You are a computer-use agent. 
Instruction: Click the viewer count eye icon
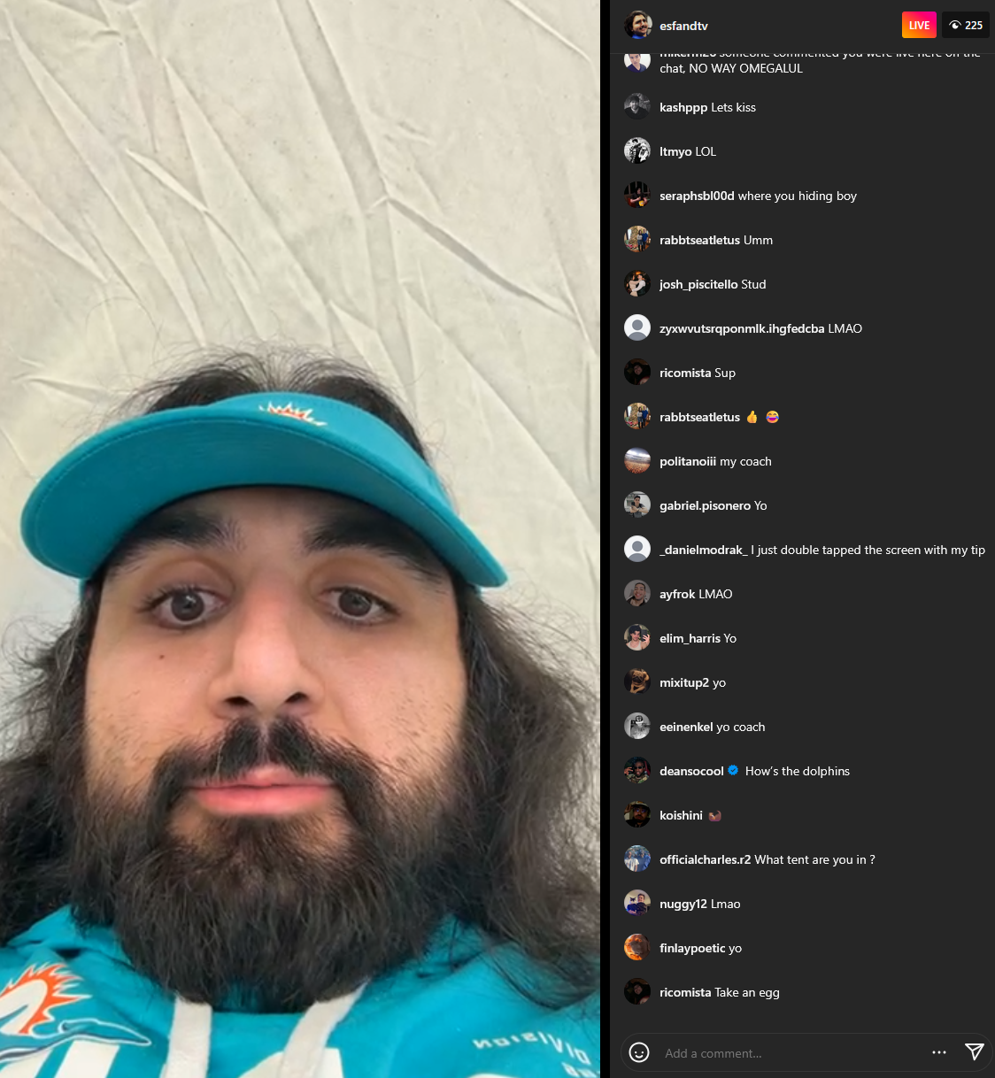click(x=955, y=26)
